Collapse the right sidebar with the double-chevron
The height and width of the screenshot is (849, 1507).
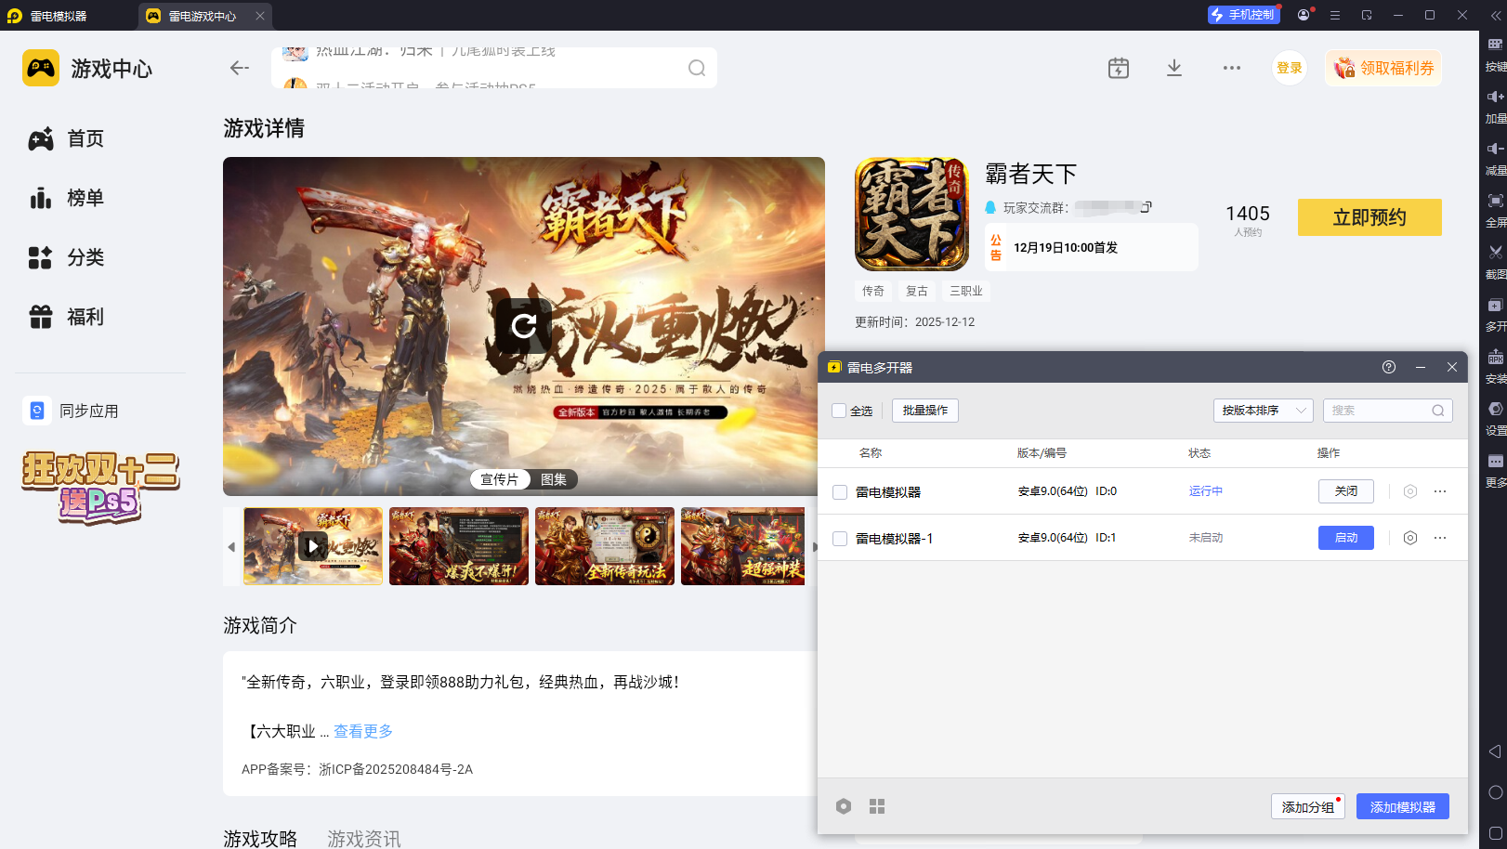click(1495, 15)
